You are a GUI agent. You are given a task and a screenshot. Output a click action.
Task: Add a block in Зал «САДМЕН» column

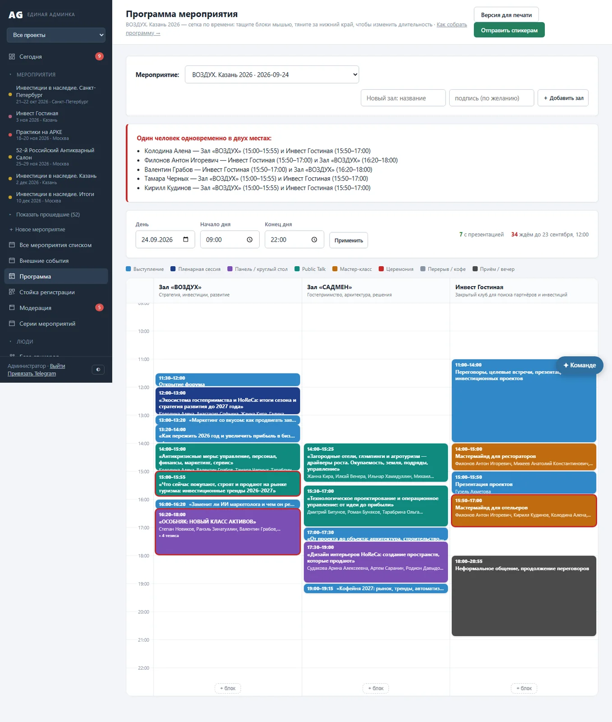click(x=376, y=688)
